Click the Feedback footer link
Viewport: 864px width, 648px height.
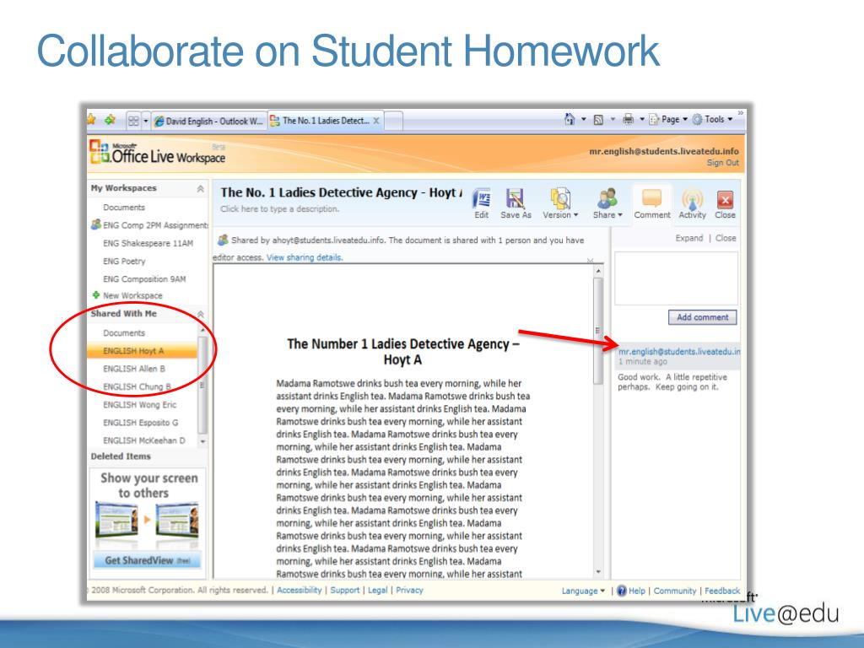pos(722,591)
